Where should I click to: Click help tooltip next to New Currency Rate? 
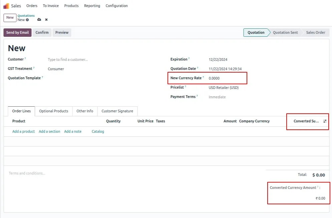click(x=203, y=77)
